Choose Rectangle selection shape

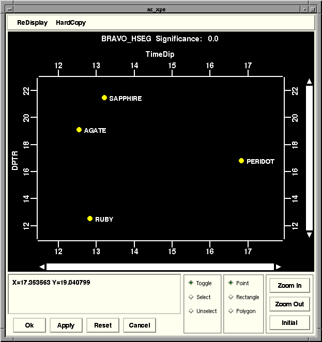pos(231,297)
